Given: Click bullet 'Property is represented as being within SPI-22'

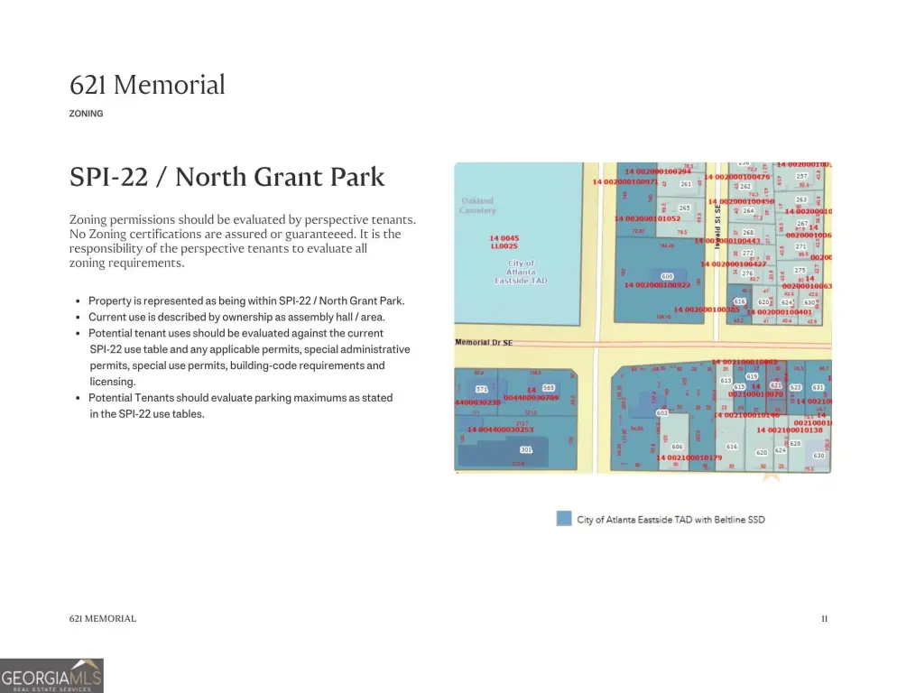Looking at the screenshot, I should [x=246, y=300].
